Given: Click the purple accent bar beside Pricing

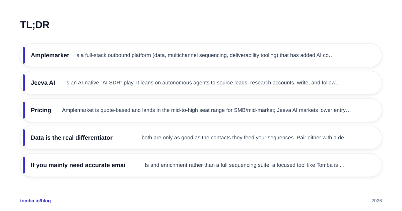Looking at the screenshot, I should [x=24, y=110].
